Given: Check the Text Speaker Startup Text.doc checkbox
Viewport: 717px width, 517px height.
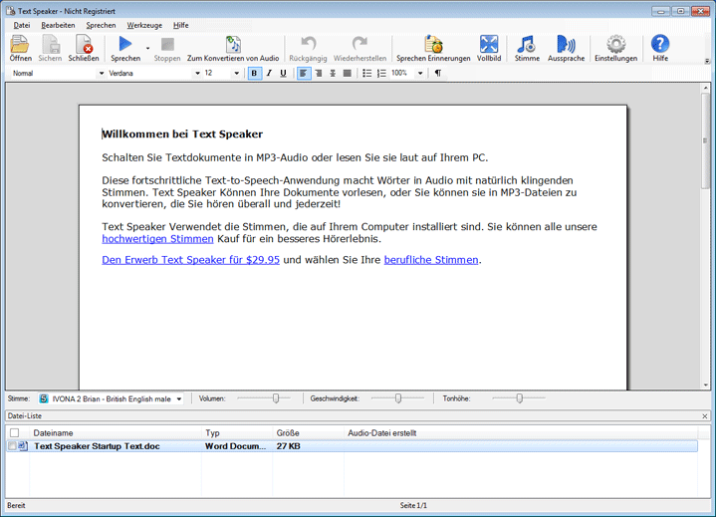Looking at the screenshot, I should pyautogui.click(x=13, y=446).
